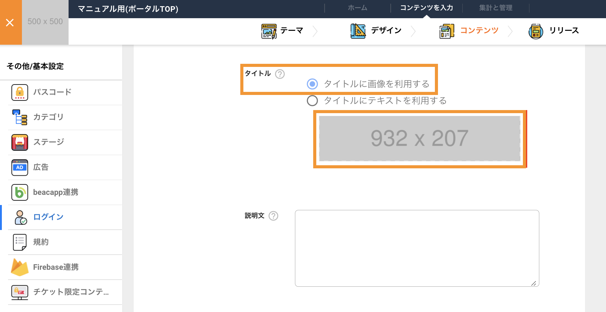Click the 説明文 field label
The image size is (606, 312).
point(255,216)
